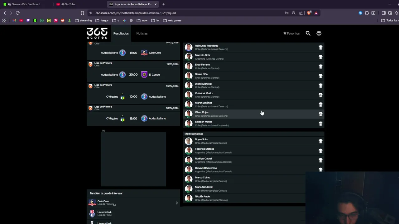This screenshot has width=399, height=224.
Task: Open O'Higgins vs Audax Italiano 18:00 match
Action: pos(133,118)
